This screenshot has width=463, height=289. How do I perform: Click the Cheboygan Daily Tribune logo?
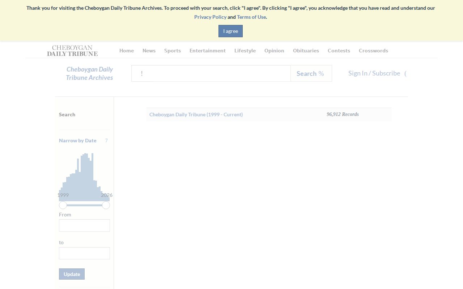(x=72, y=51)
